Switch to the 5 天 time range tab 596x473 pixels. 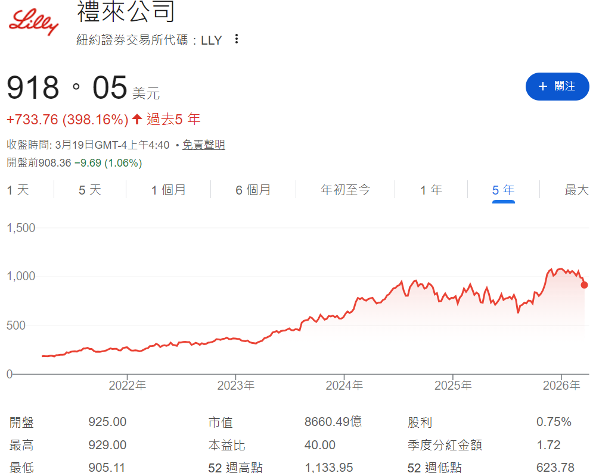pos(89,189)
